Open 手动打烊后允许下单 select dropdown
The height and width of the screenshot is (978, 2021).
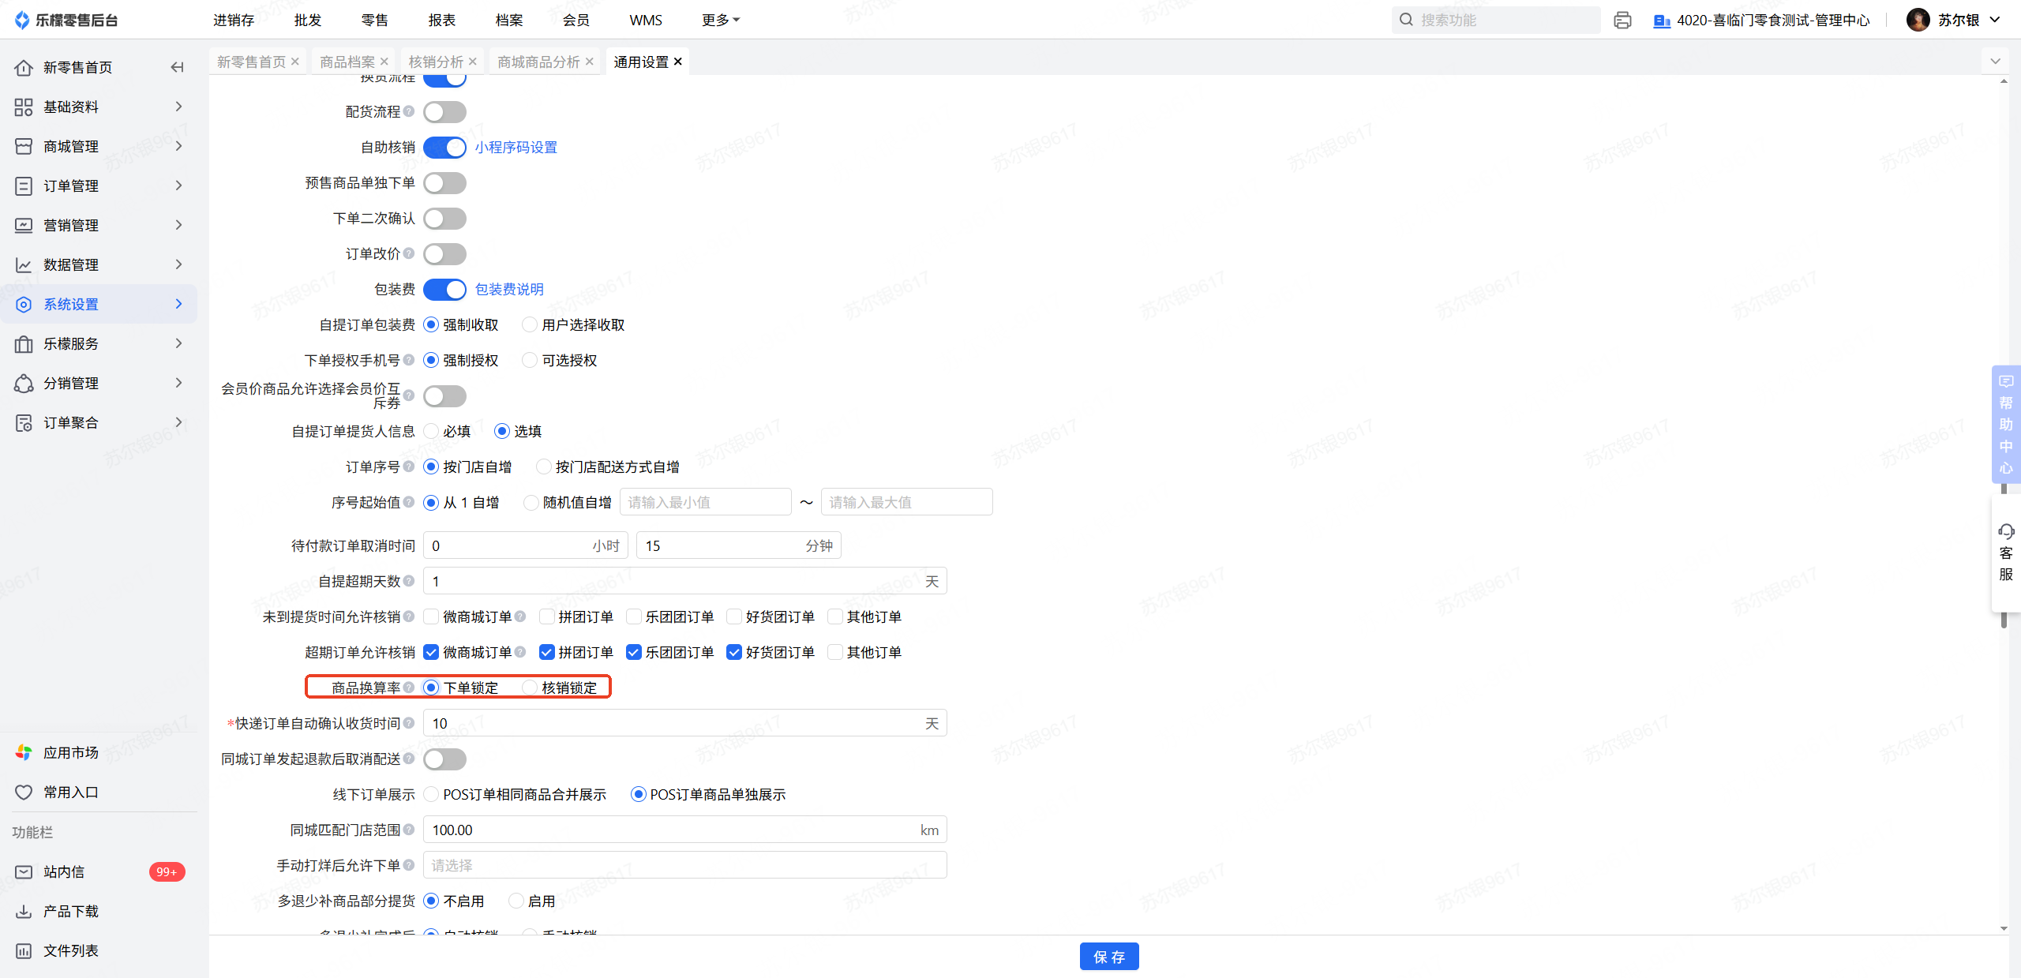click(684, 865)
